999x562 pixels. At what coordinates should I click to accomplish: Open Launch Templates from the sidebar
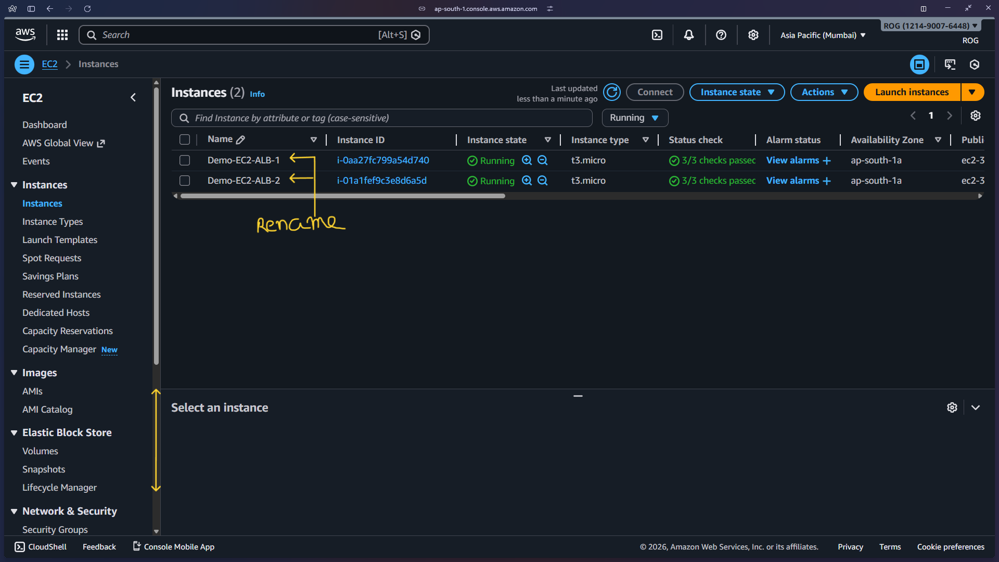pyautogui.click(x=60, y=240)
